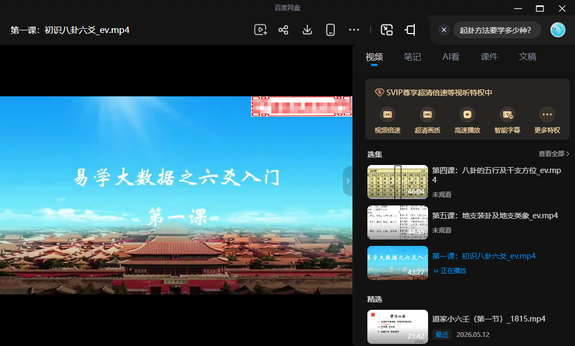Screen dimensions: 575x346
Task: Open the send-to-phone icon
Action: tap(331, 30)
